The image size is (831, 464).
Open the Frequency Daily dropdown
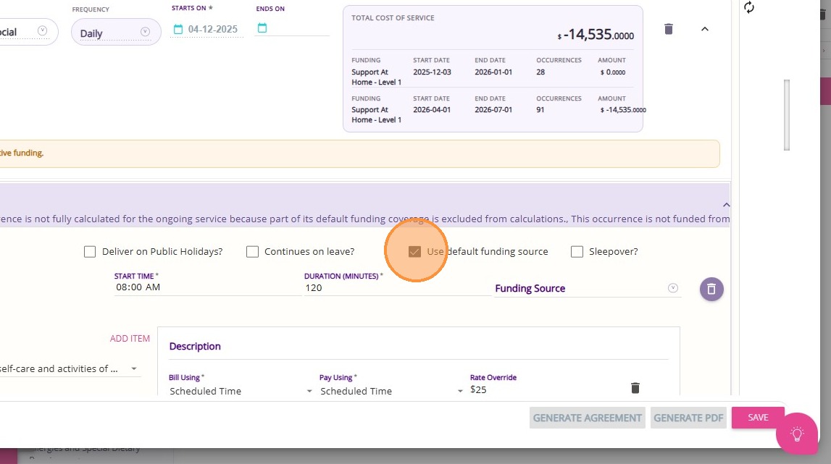click(116, 33)
